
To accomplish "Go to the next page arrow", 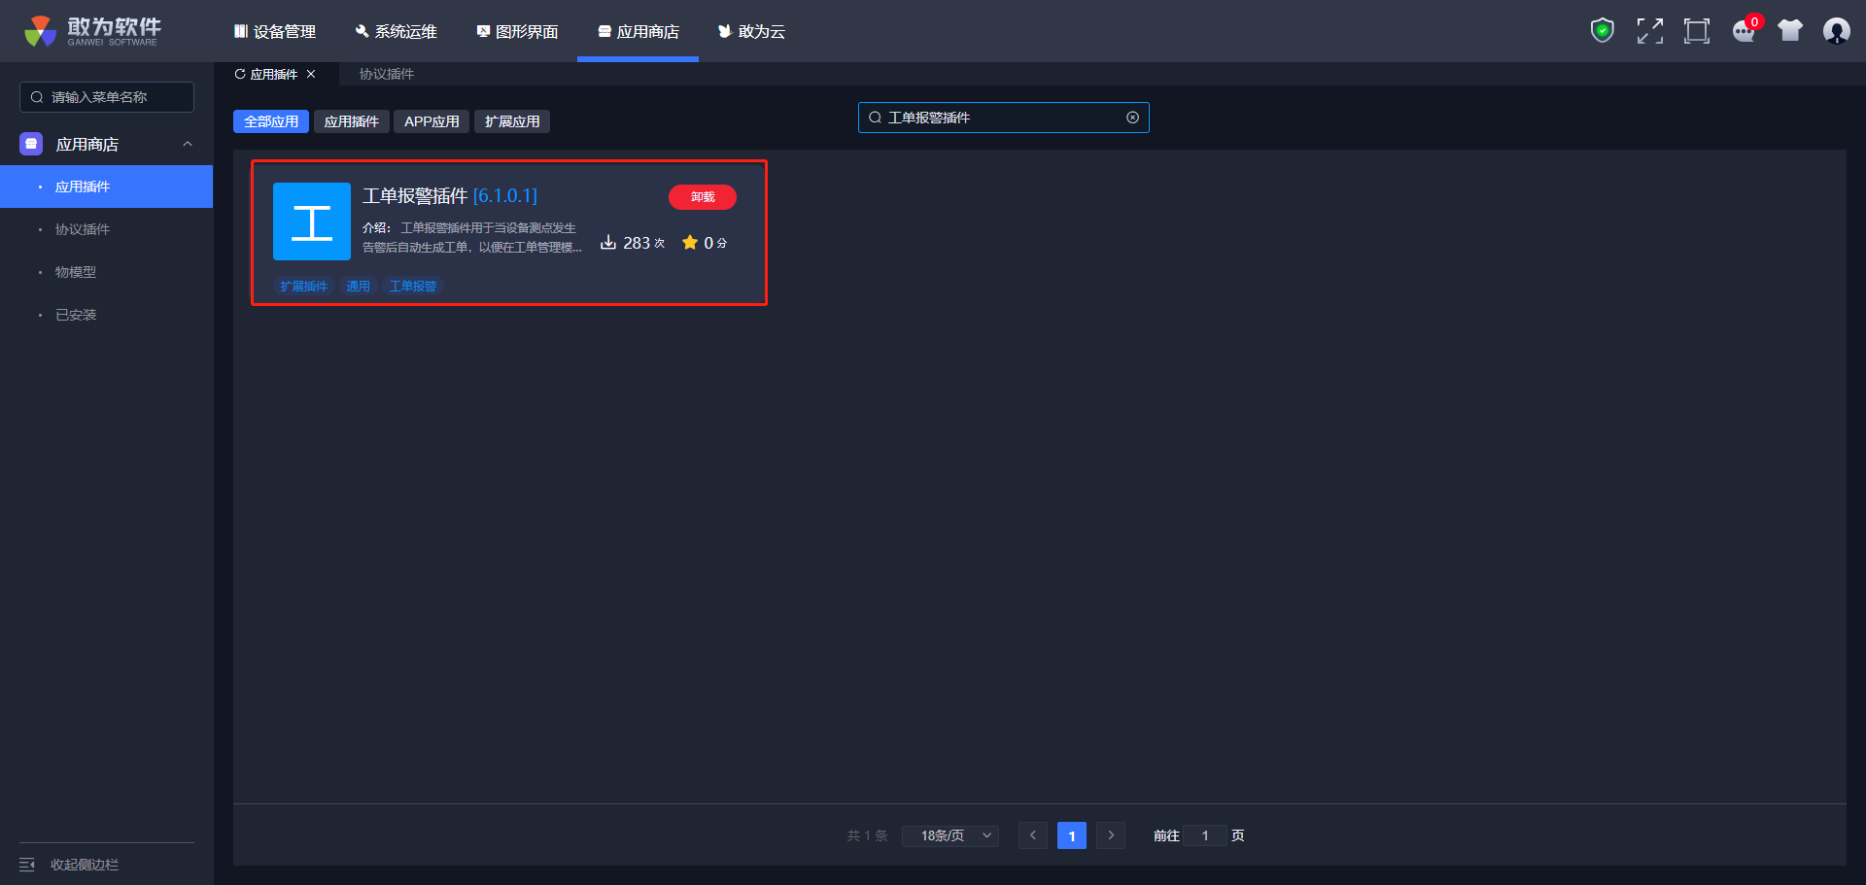I will tap(1111, 835).
